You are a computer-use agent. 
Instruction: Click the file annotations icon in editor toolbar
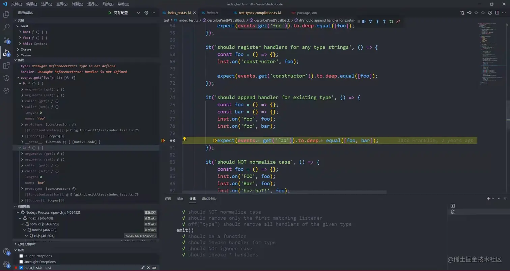coord(490,13)
